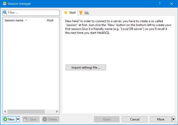
Task: Open the title bar help question mark
Action: (x=160, y=4)
